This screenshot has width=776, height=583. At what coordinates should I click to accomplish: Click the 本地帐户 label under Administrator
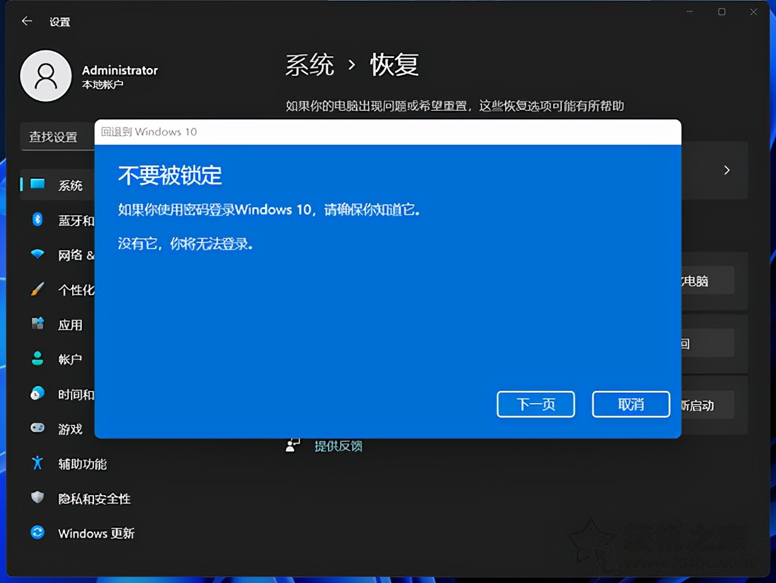point(102,85)
